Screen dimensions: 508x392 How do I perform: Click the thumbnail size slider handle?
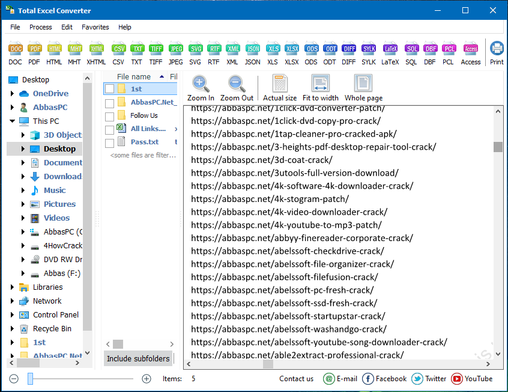coord(30,379)
